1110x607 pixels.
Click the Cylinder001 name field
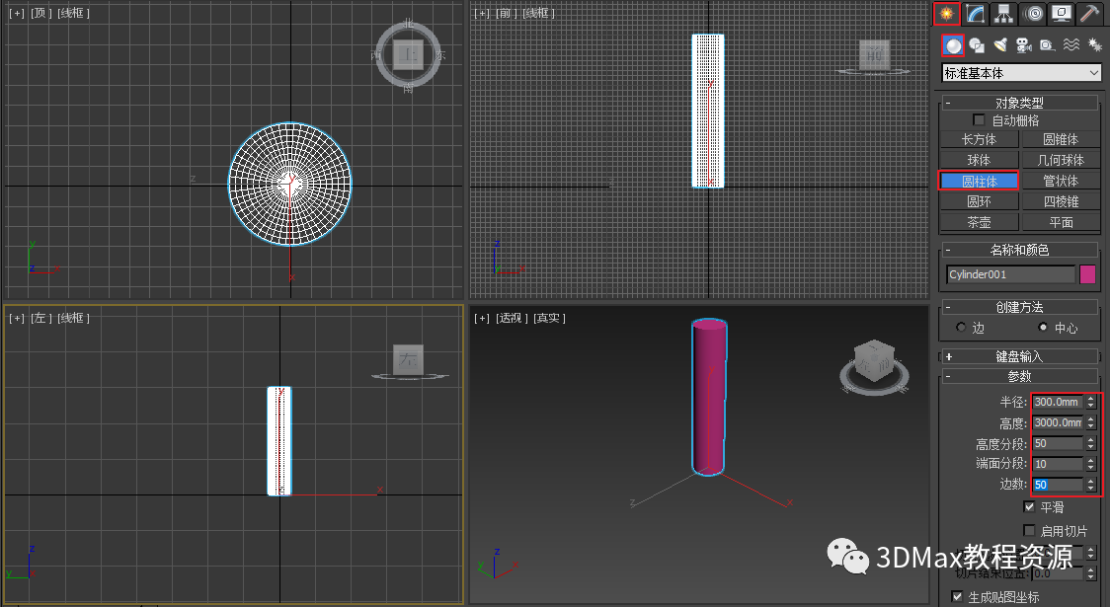(1011, 274)
